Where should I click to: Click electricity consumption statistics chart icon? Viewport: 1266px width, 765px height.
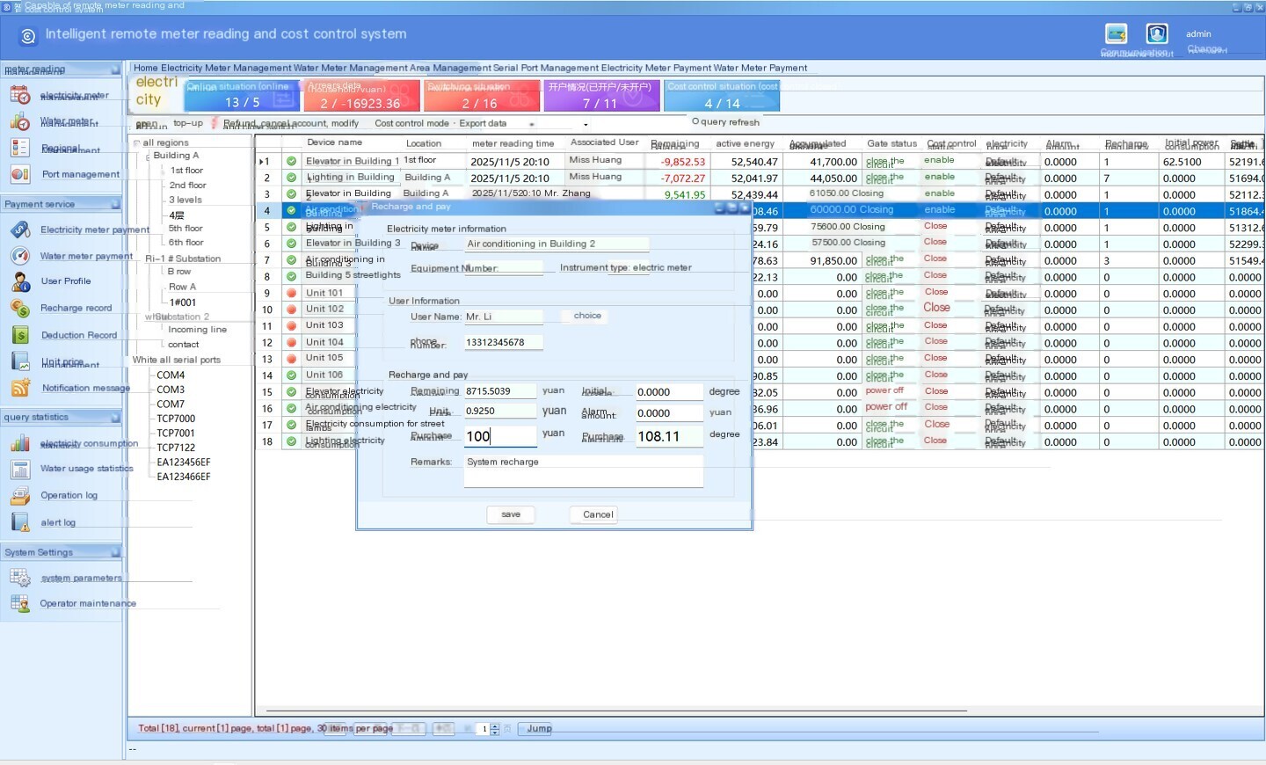coord(20,443)
